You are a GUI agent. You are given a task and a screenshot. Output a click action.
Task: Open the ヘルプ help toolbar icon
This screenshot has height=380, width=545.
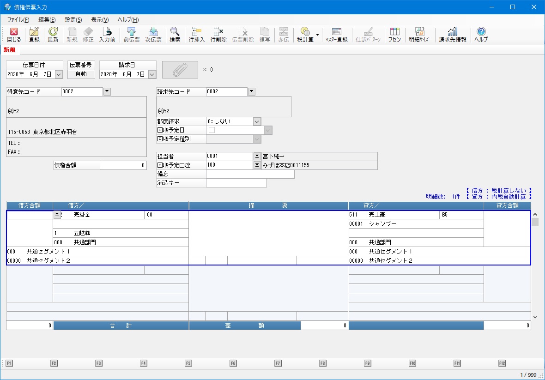click(481, 35)
